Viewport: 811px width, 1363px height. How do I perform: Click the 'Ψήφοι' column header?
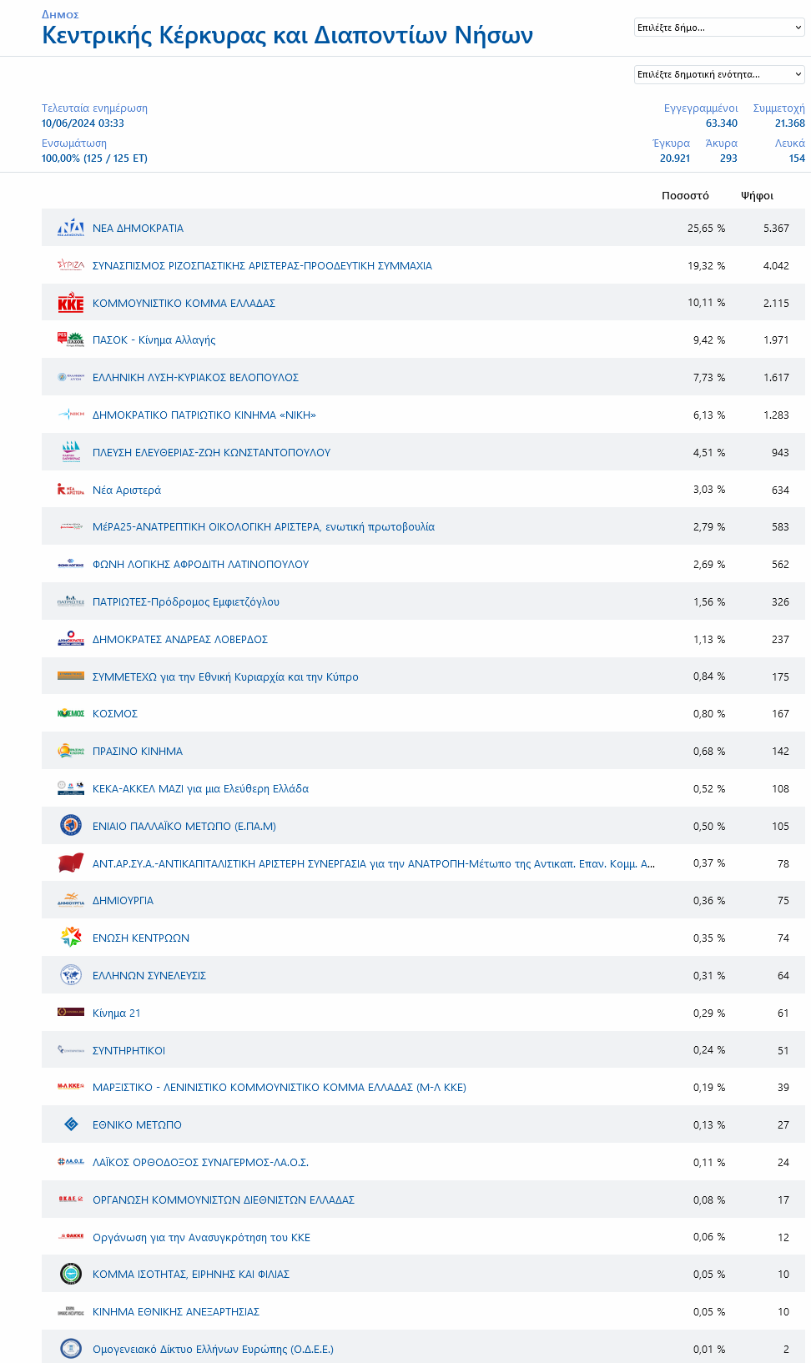[757, 196]
